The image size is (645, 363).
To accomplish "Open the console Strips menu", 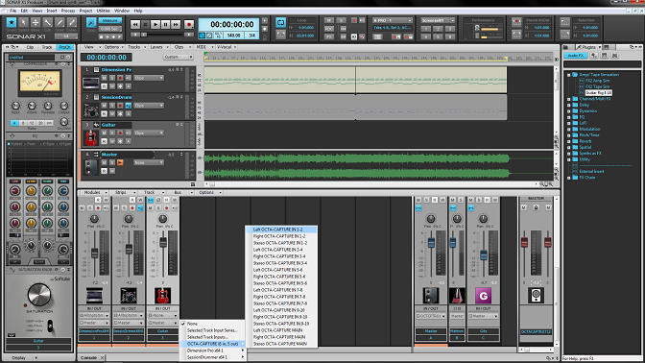I will coord(123,193).
